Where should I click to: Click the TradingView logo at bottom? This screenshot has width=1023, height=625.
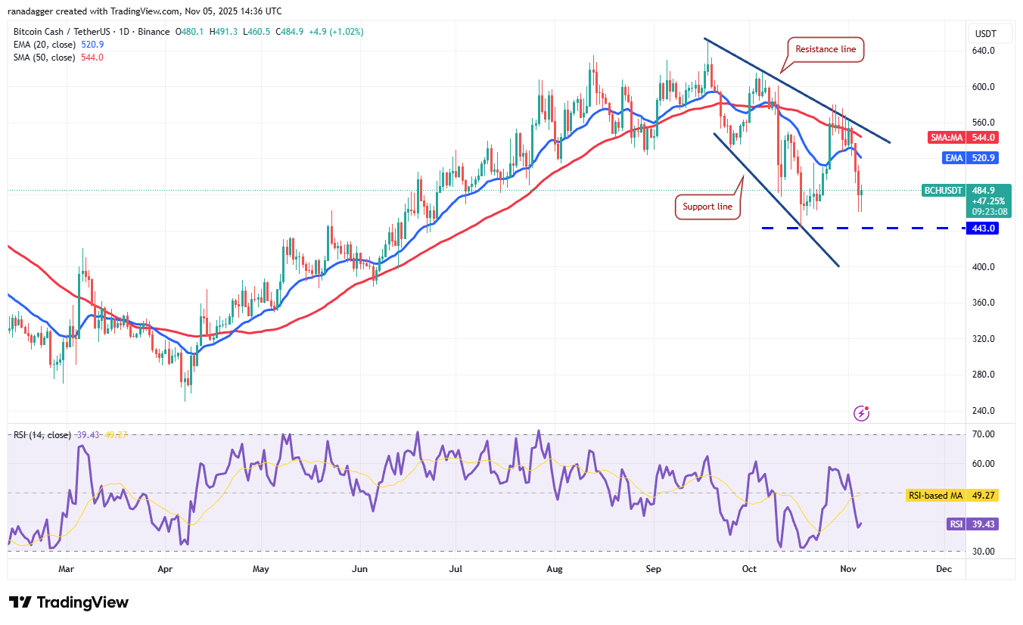pos(69,602)
